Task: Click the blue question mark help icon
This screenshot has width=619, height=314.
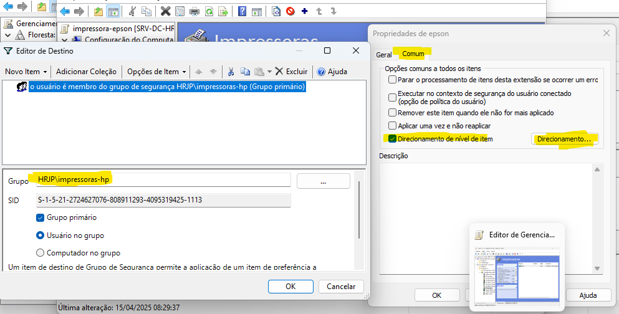Action: tap(242, 11)
